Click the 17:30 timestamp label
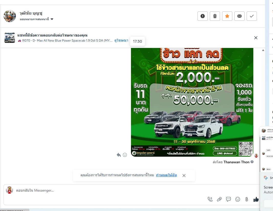 (x=137, y=41)
